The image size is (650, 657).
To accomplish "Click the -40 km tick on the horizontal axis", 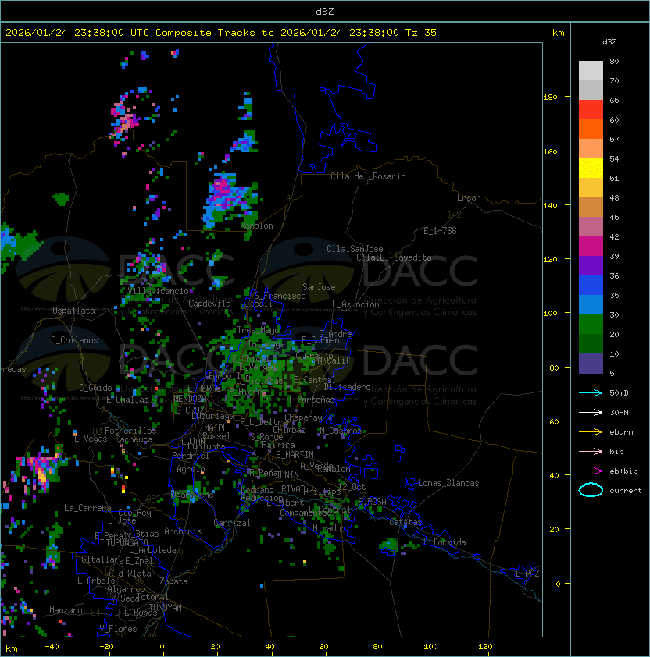I will (52, 647).
